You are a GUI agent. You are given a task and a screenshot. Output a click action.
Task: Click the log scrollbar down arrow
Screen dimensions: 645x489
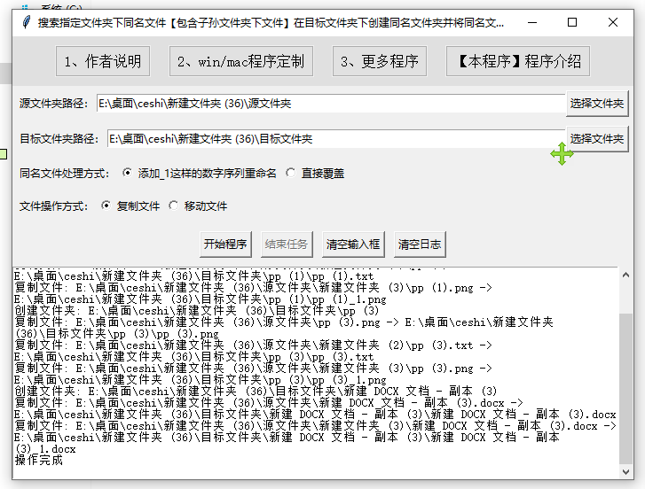[625, 472]
